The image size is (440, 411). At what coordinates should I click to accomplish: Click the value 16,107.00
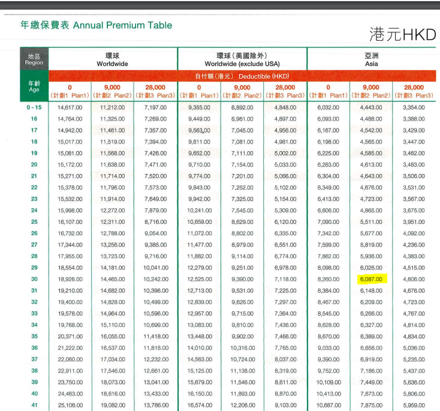click(70, 222)
